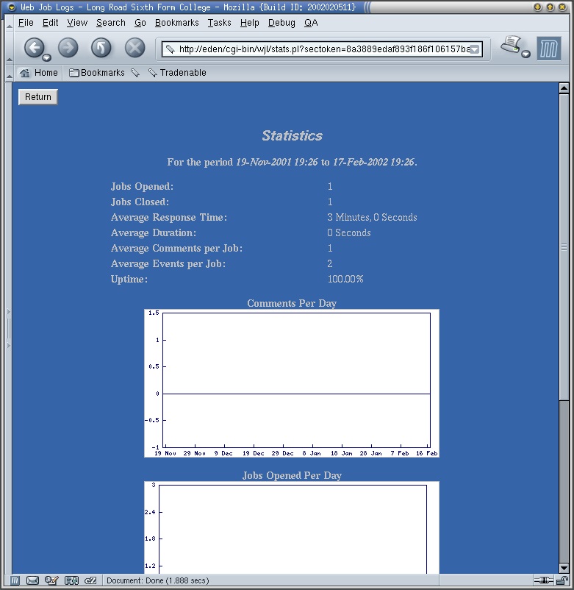Viewport: 574px width, 590px height.
Task: Go to the Home bookmark button
Action: [39, 73]
